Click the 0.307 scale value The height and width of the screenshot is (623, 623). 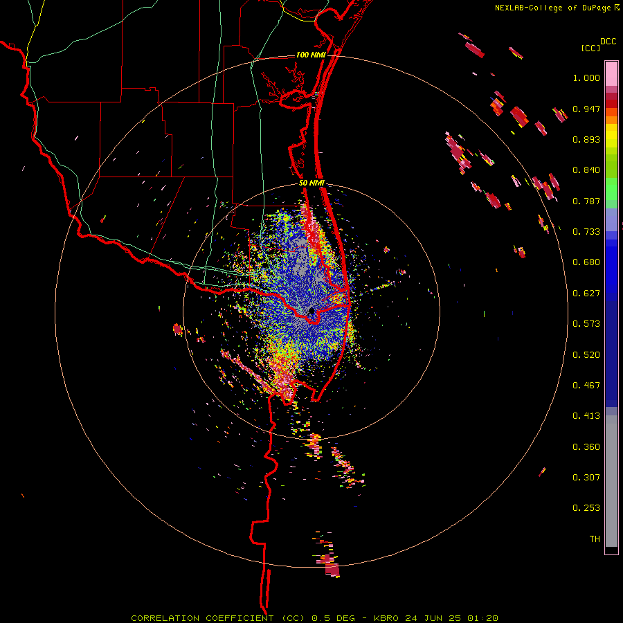coord(586,478)
